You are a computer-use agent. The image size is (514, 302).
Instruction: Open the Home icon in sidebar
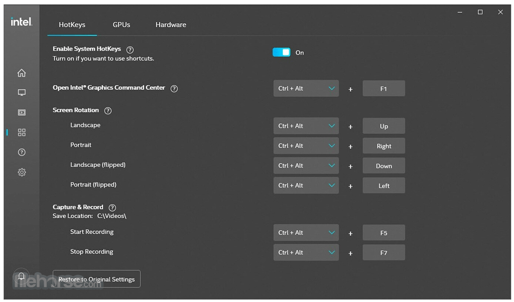click(22, 73)
